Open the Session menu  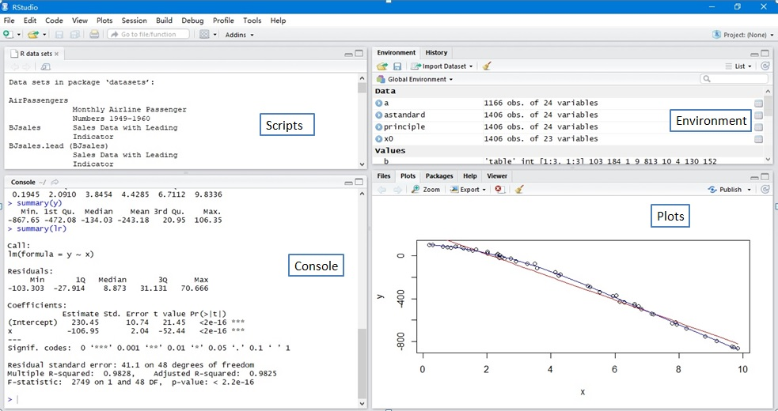coord(134,21)
